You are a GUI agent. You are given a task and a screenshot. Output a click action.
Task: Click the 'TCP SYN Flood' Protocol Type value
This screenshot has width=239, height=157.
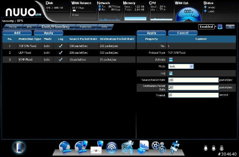click(x=177, y=53)
